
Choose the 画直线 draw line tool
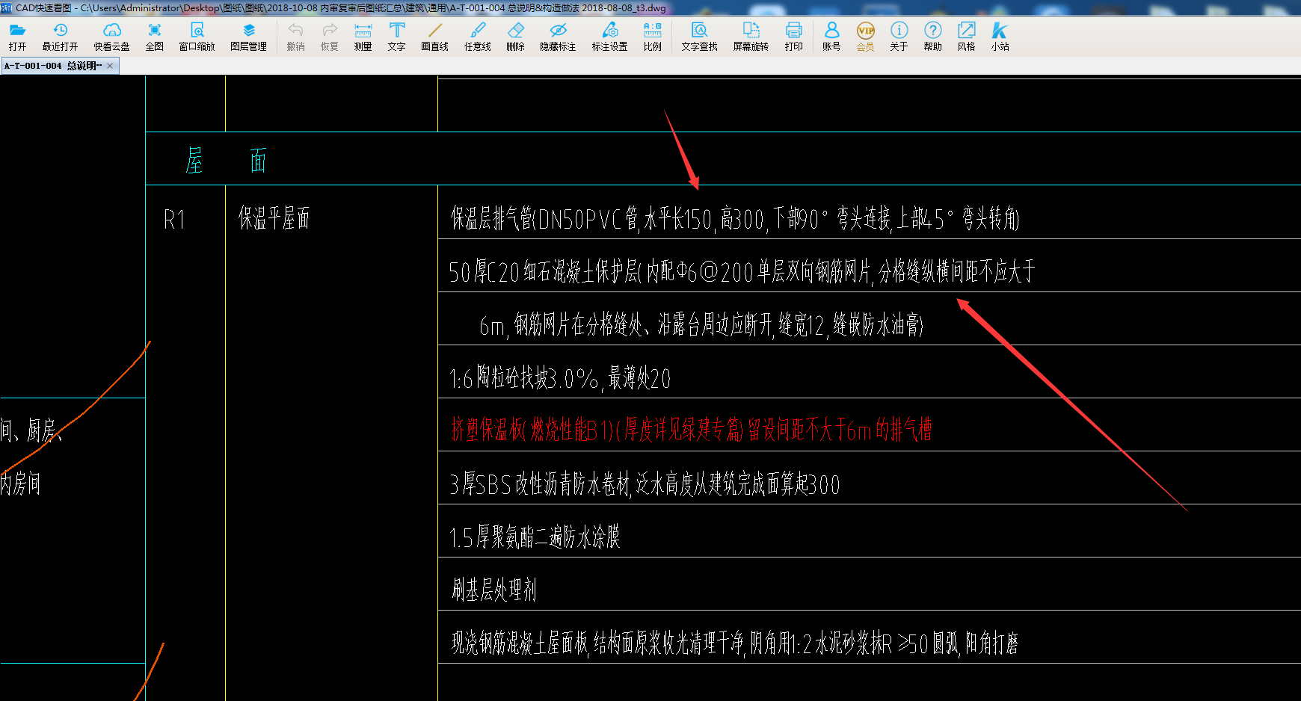pos(435,36)
